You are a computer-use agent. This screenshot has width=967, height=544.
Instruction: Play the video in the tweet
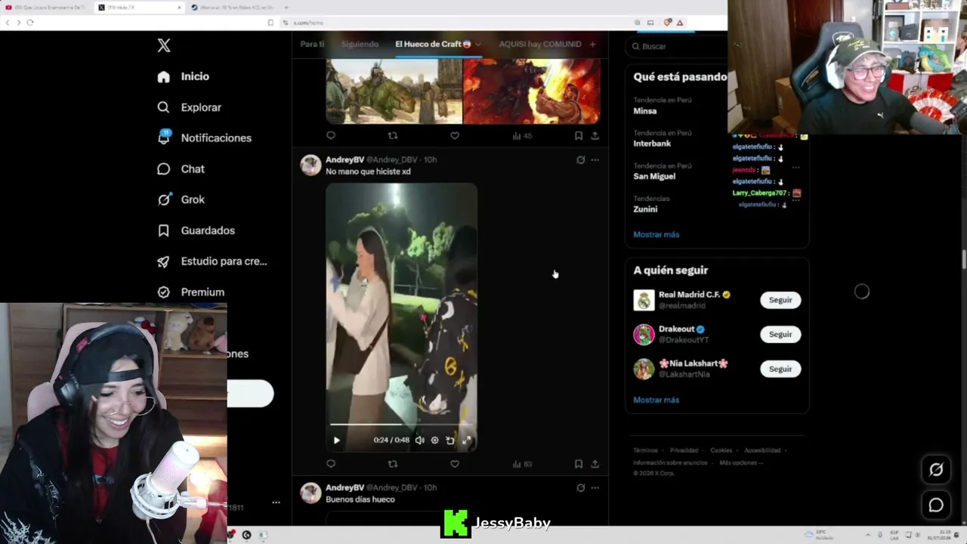point(337,440)
